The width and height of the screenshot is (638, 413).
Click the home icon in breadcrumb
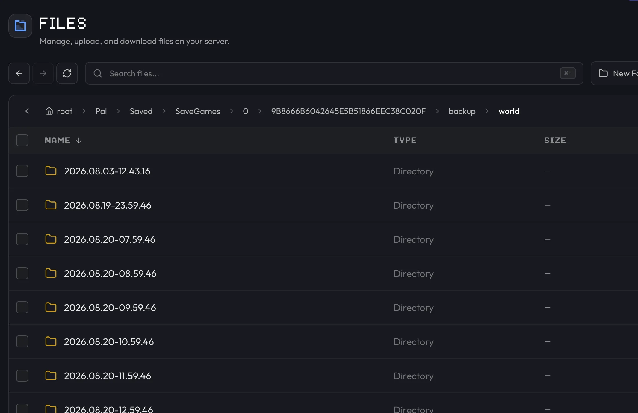tap(49, 111)
